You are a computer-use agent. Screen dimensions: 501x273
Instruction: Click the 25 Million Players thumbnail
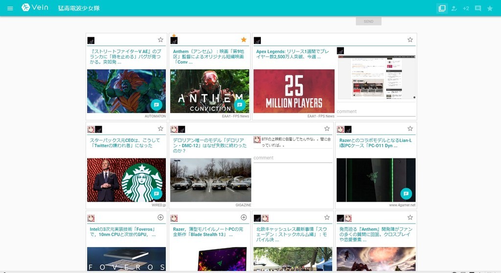(294, 91)
